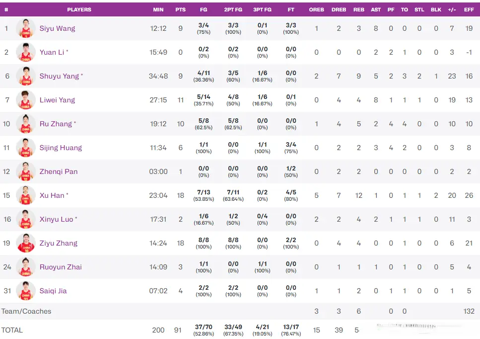Click the +/- column header
Screen dimensions: 480x339
pyautogui.click(x=452, y=9)
